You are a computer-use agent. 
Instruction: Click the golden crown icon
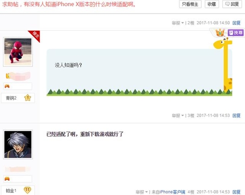pyautogui.click(x=220, y=33)
